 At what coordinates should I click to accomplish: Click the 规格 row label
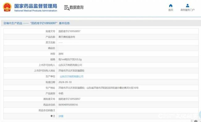point(53,59)
